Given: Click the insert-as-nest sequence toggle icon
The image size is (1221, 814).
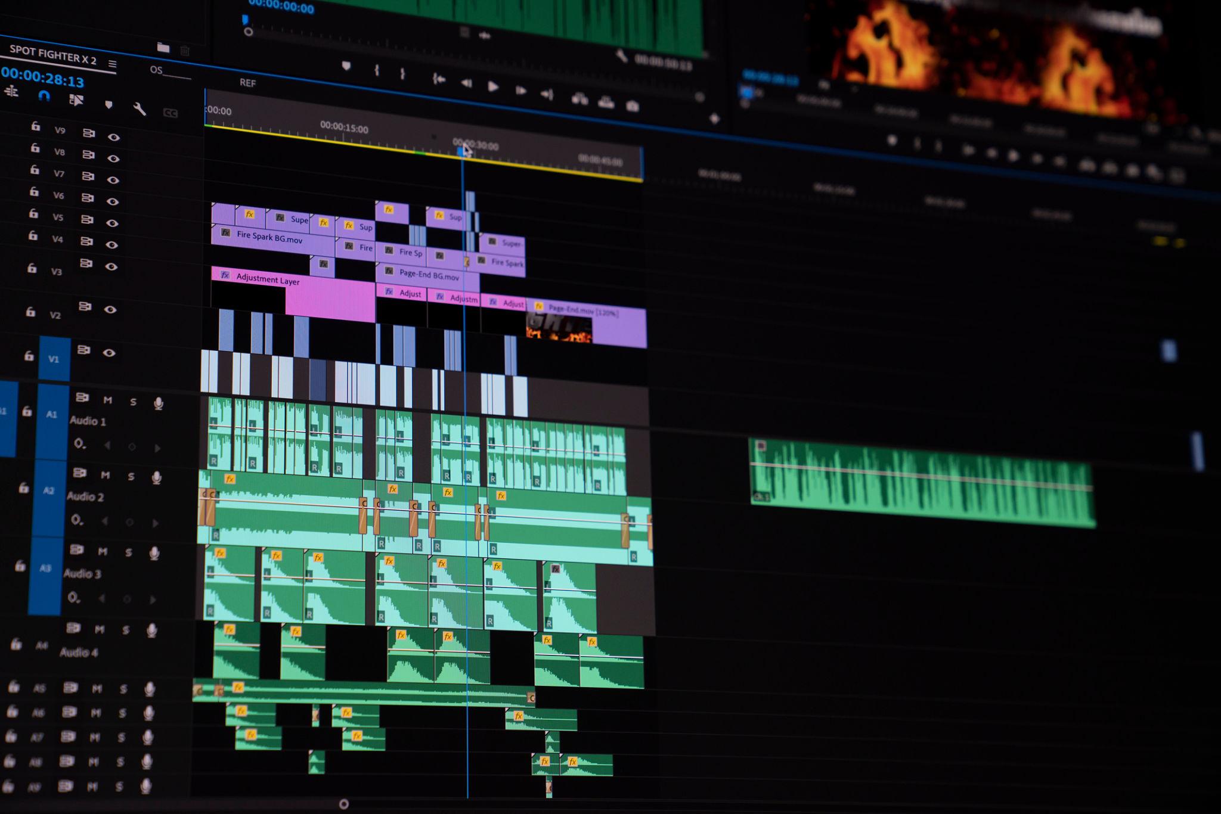Looking at the screenshot, I should pyautogui.click(x=11, y=91).
